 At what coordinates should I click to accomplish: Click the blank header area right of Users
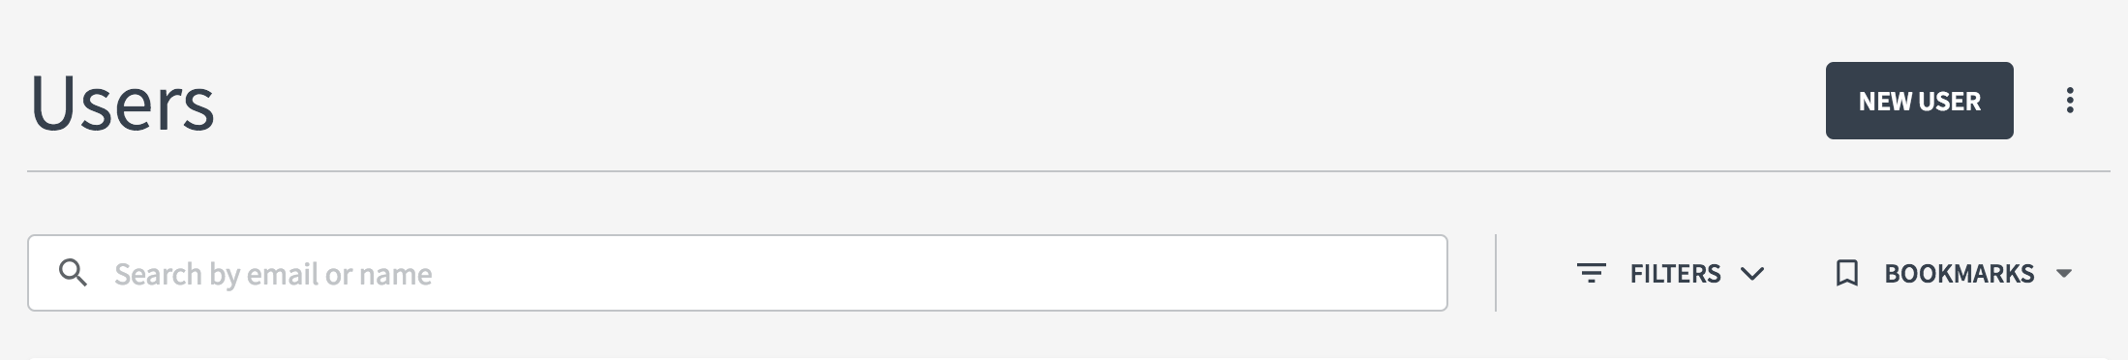point(1017,101)
